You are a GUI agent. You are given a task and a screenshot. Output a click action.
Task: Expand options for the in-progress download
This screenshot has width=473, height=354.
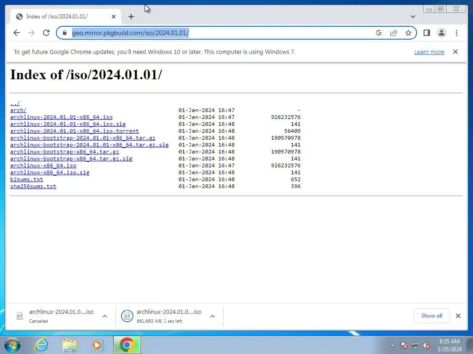coord(212,316)
